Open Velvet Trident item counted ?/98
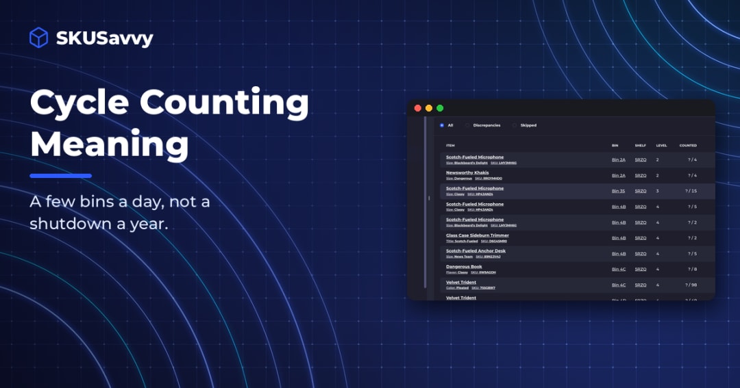The width and height of the screenshot is (740, 388). [461, 283]
